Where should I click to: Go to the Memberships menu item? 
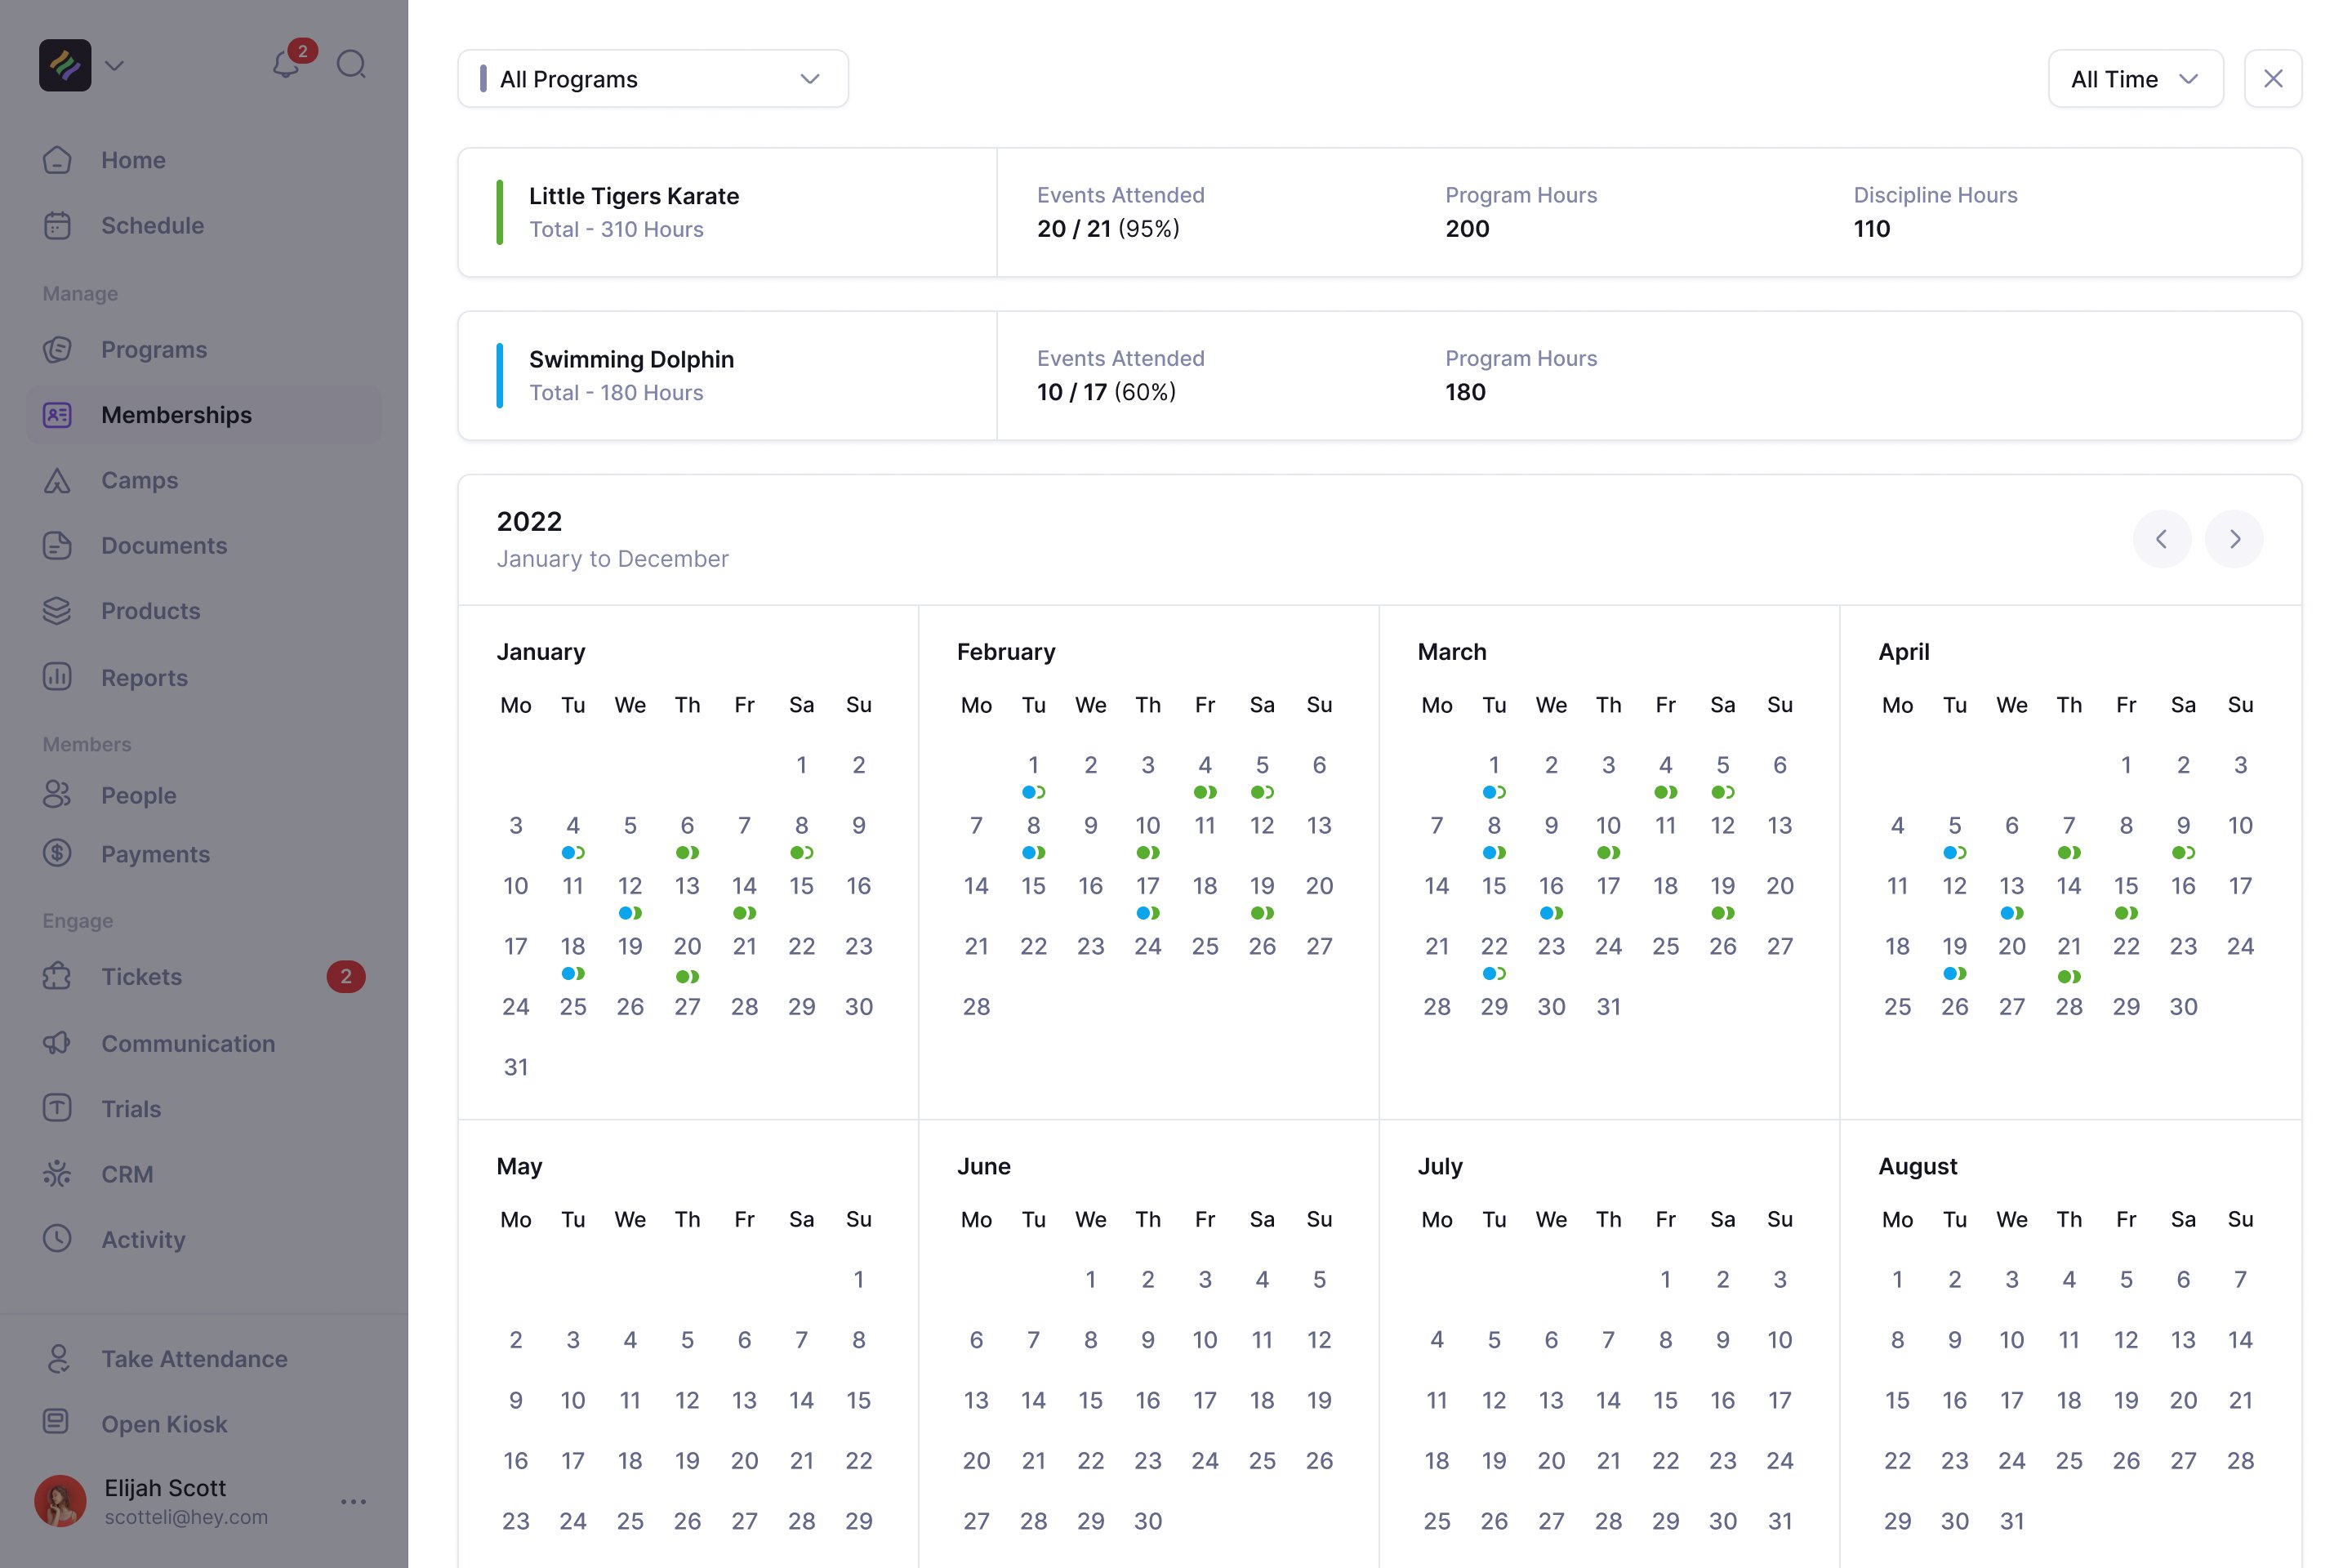pos(176,415)
